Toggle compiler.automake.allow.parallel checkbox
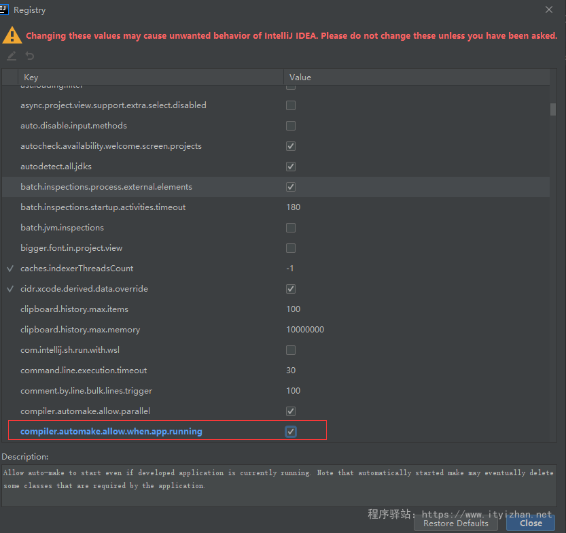 pyautogui.click(x=291, y=411)
